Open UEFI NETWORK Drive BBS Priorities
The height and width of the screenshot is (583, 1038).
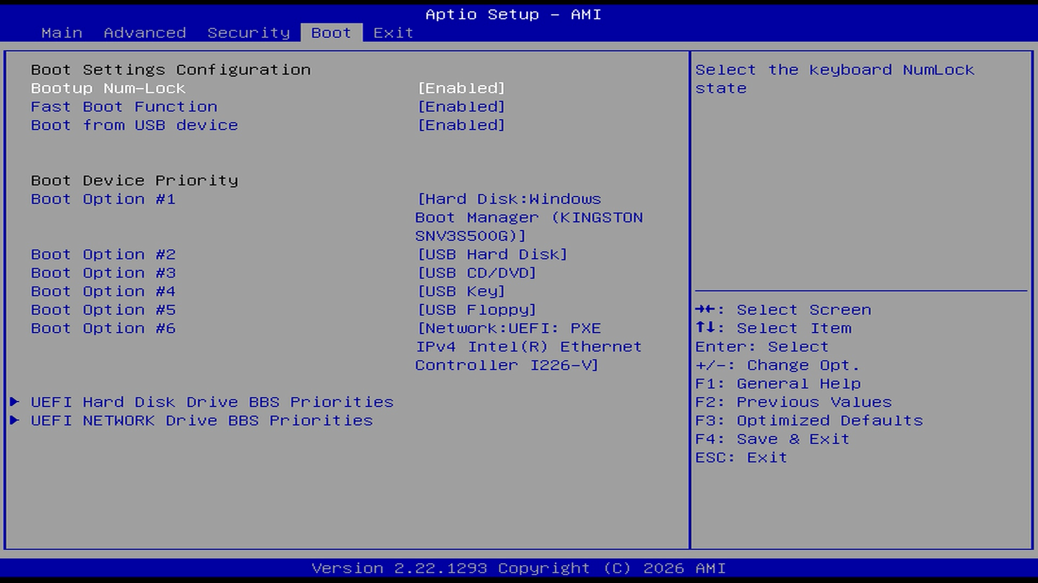tap(202, 421)
